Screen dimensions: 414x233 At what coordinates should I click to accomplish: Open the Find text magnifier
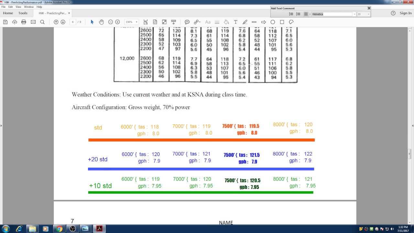coord(42,22)
